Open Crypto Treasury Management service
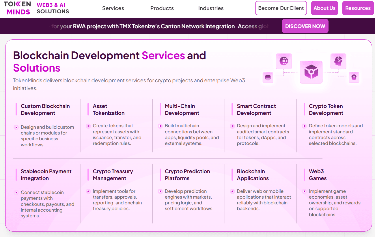 [x=113, y=175]
